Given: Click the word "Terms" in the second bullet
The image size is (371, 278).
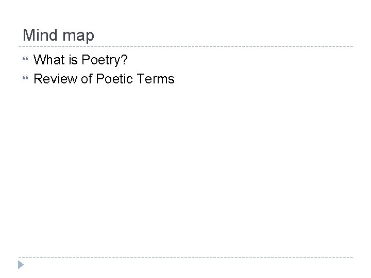Looking at the screenshot, I should coord(158,79).
